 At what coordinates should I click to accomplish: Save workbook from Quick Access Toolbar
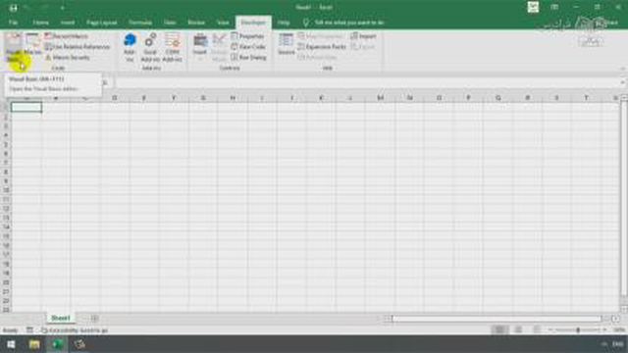(x=13, y=8)
